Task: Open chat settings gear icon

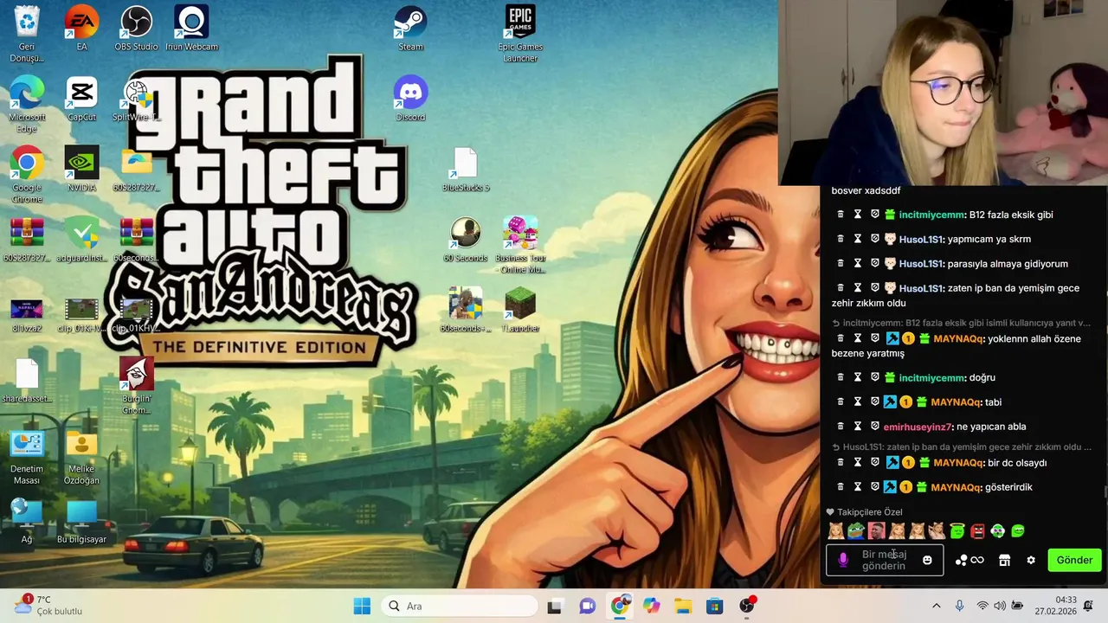Action: click(x=1031, y=560)
